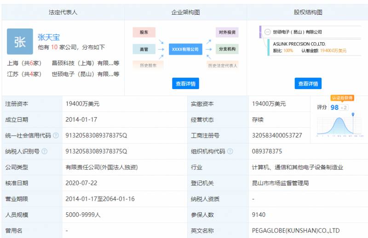Click the 统一社会信用代码 value 91320583089378375Q
This screenshot has height=238, width=368.
pyautogui.click(x=96, y=135)
